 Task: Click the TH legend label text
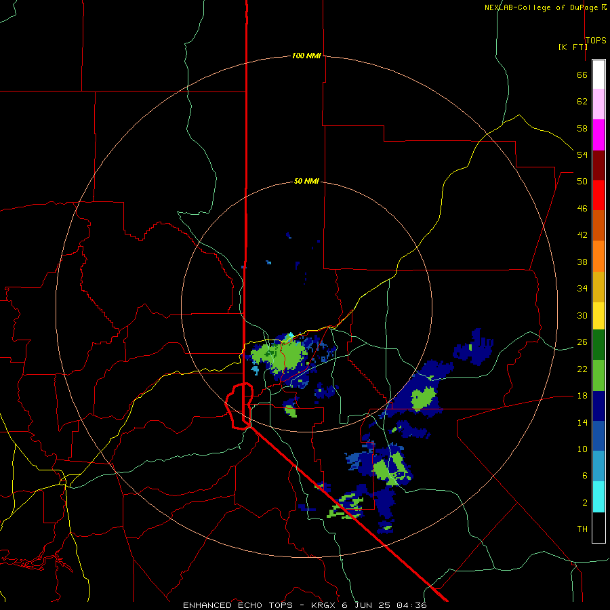(582, 529)
